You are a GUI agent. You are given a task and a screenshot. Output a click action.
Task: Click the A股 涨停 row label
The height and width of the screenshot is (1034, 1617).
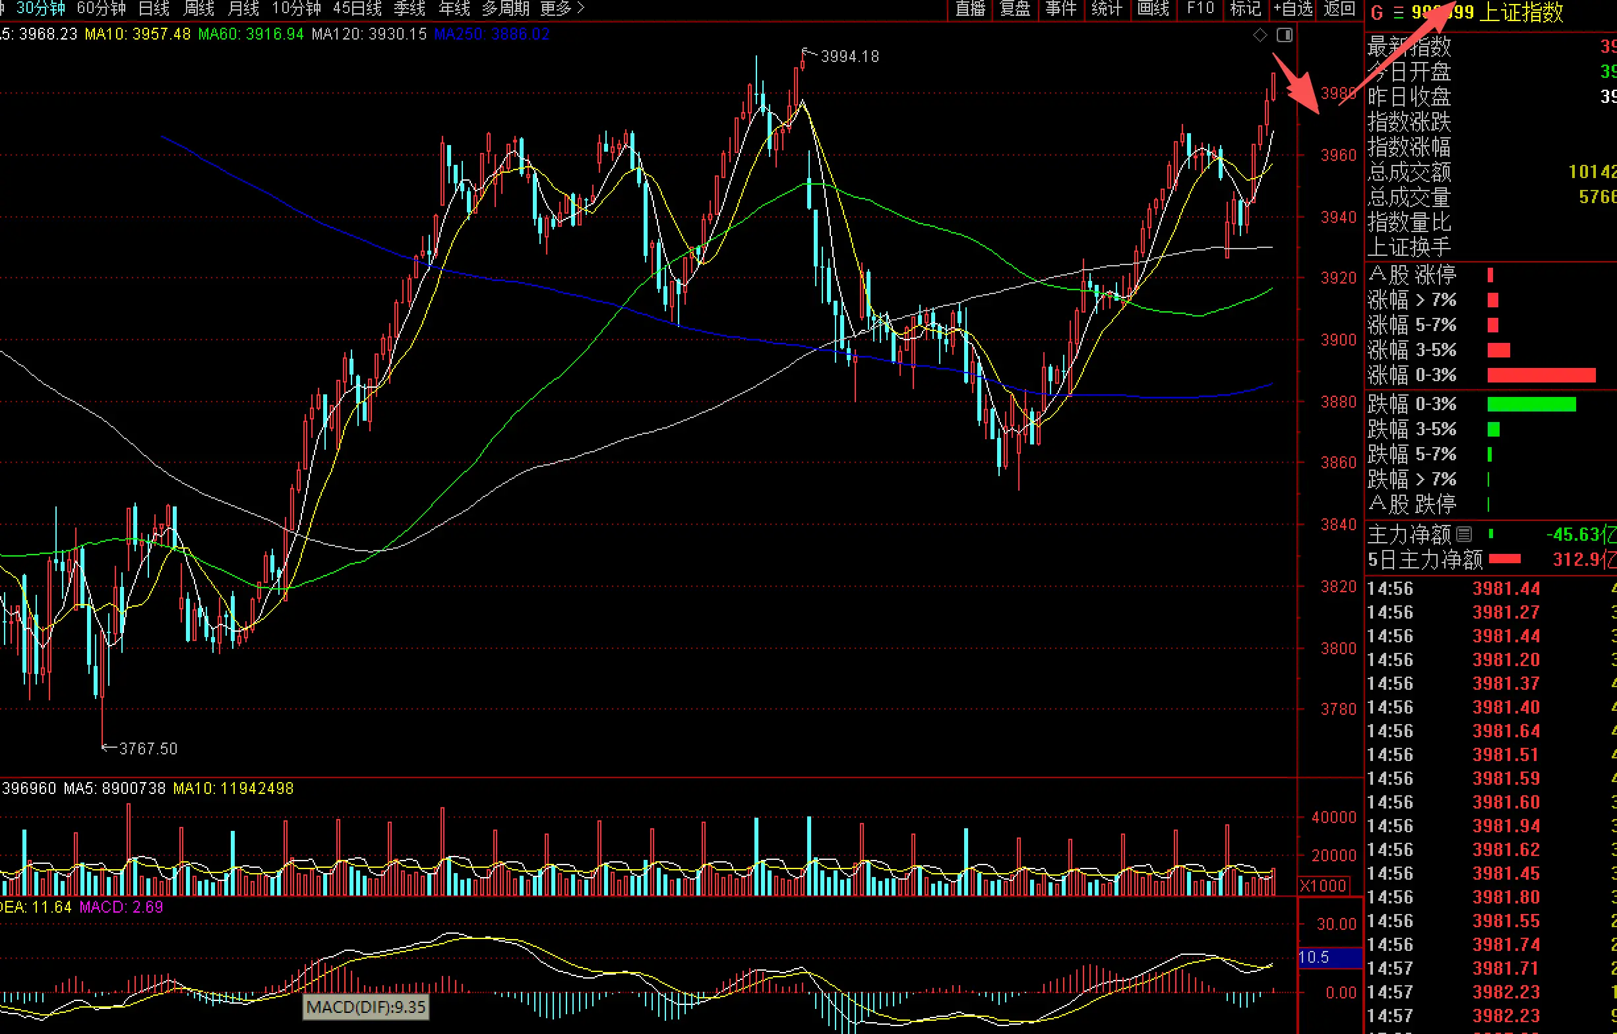tap(1412, 274)
